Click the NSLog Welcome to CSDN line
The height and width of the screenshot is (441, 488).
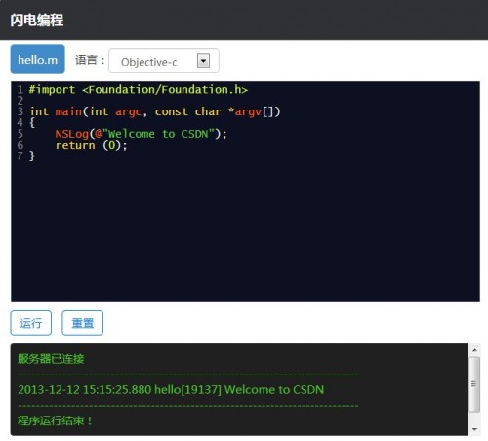(141, 134)
